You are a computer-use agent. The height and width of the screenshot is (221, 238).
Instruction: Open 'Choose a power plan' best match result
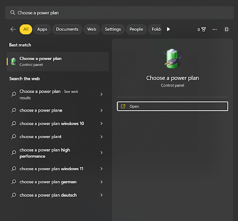[x=58, y=61]
